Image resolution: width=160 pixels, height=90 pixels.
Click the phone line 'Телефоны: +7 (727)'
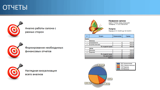click(118, 24)
